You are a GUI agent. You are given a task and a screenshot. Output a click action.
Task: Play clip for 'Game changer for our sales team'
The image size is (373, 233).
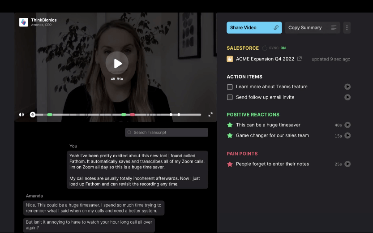coord(347,135)
